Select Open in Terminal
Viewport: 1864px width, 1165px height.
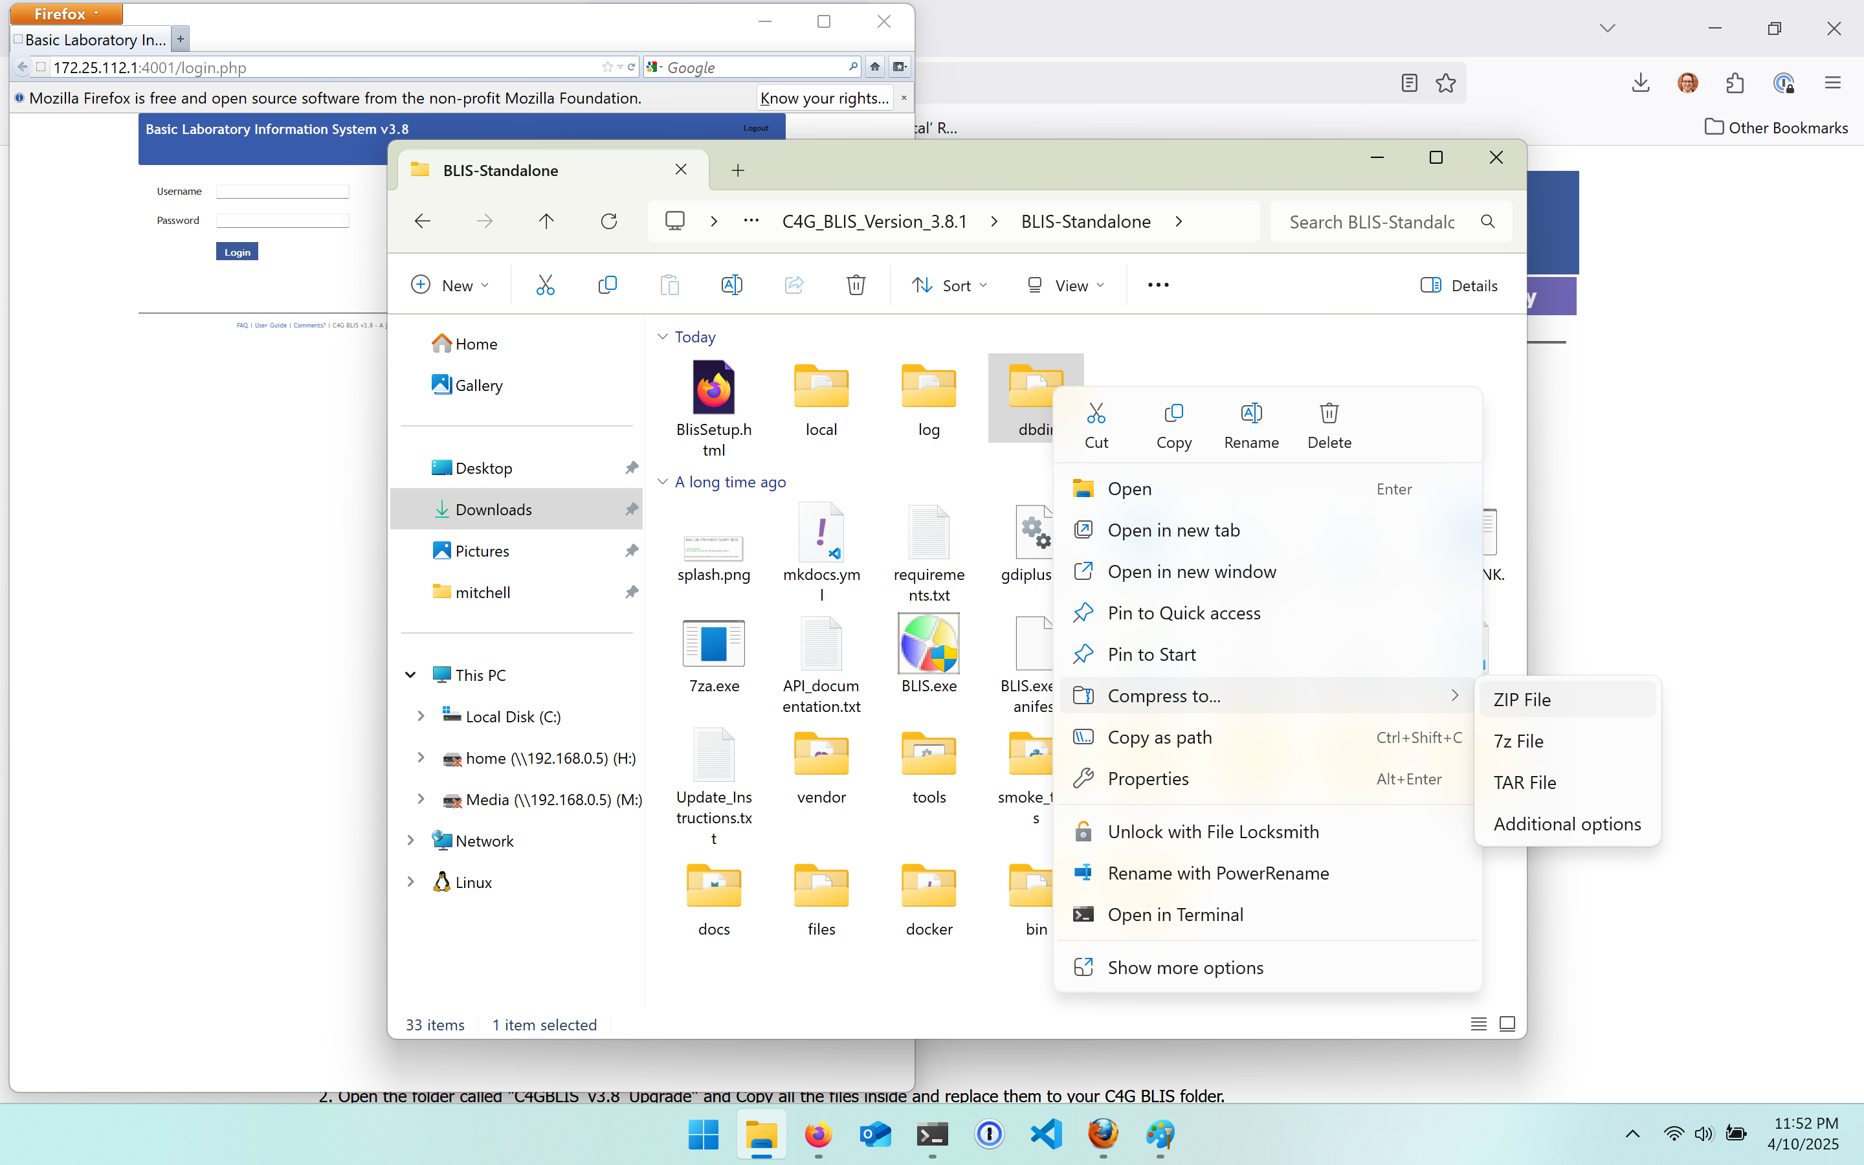coord(1267,915)
